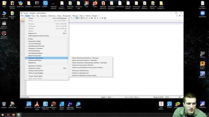Select Убрать Начальные Пробелы / Табуляции
209x117 pixels.
coord(91,60)
